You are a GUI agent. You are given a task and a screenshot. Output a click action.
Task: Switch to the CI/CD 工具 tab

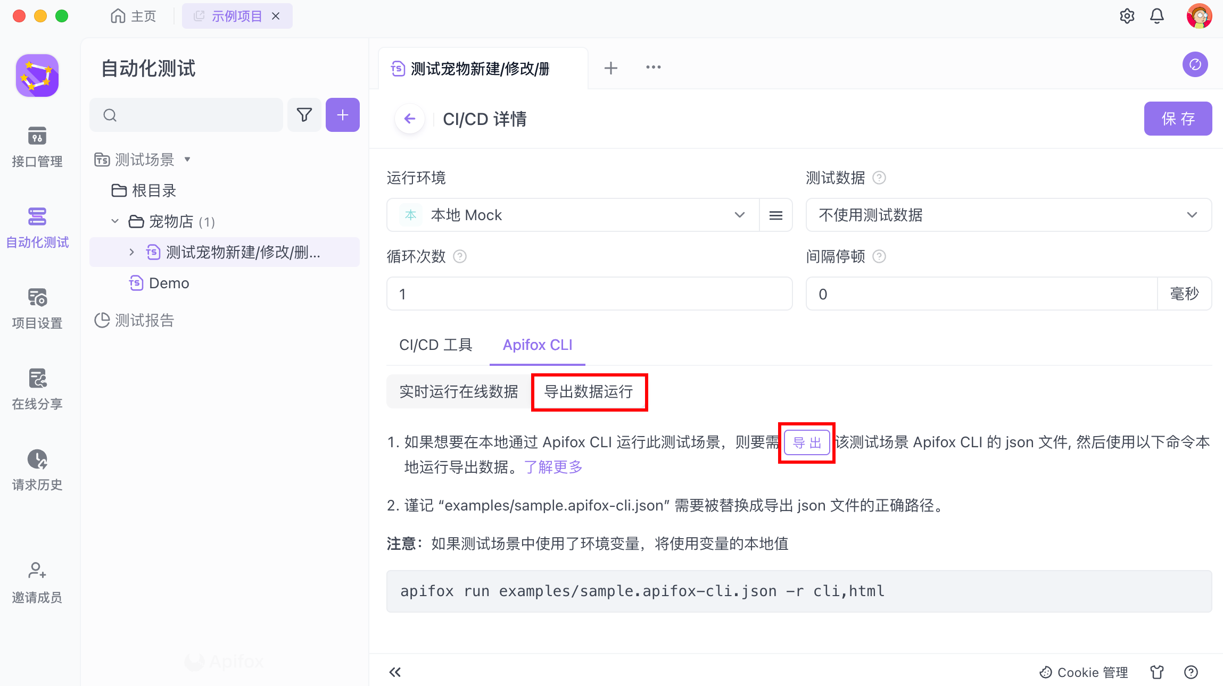pyautogui.click(x=435, y=345)
